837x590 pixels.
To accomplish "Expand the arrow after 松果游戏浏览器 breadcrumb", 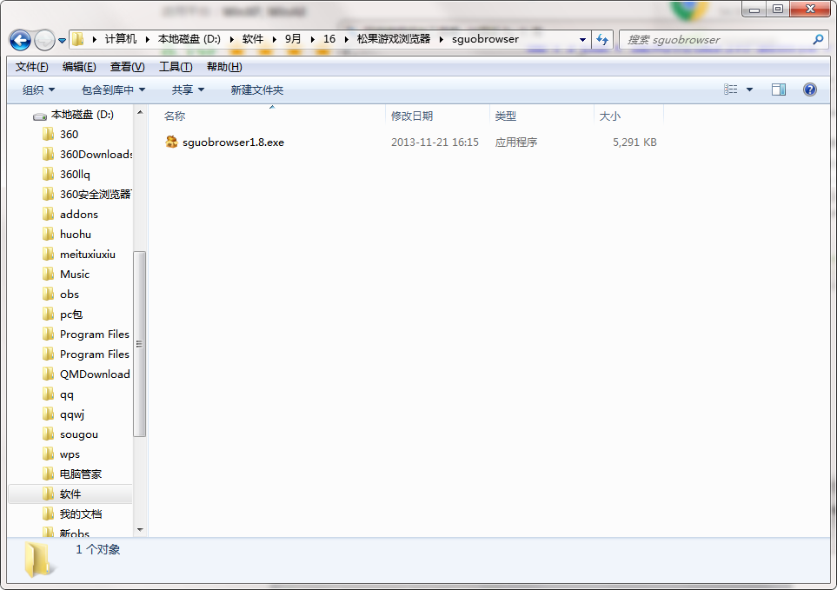I will [441, 39].
